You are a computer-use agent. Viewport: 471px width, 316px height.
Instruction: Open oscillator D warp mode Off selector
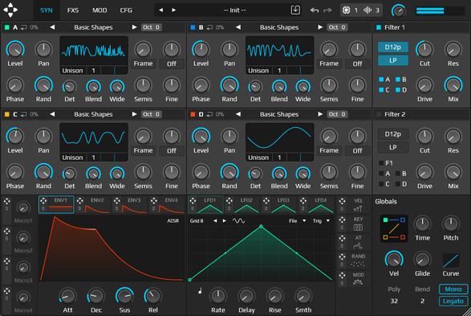click(357, 151)
